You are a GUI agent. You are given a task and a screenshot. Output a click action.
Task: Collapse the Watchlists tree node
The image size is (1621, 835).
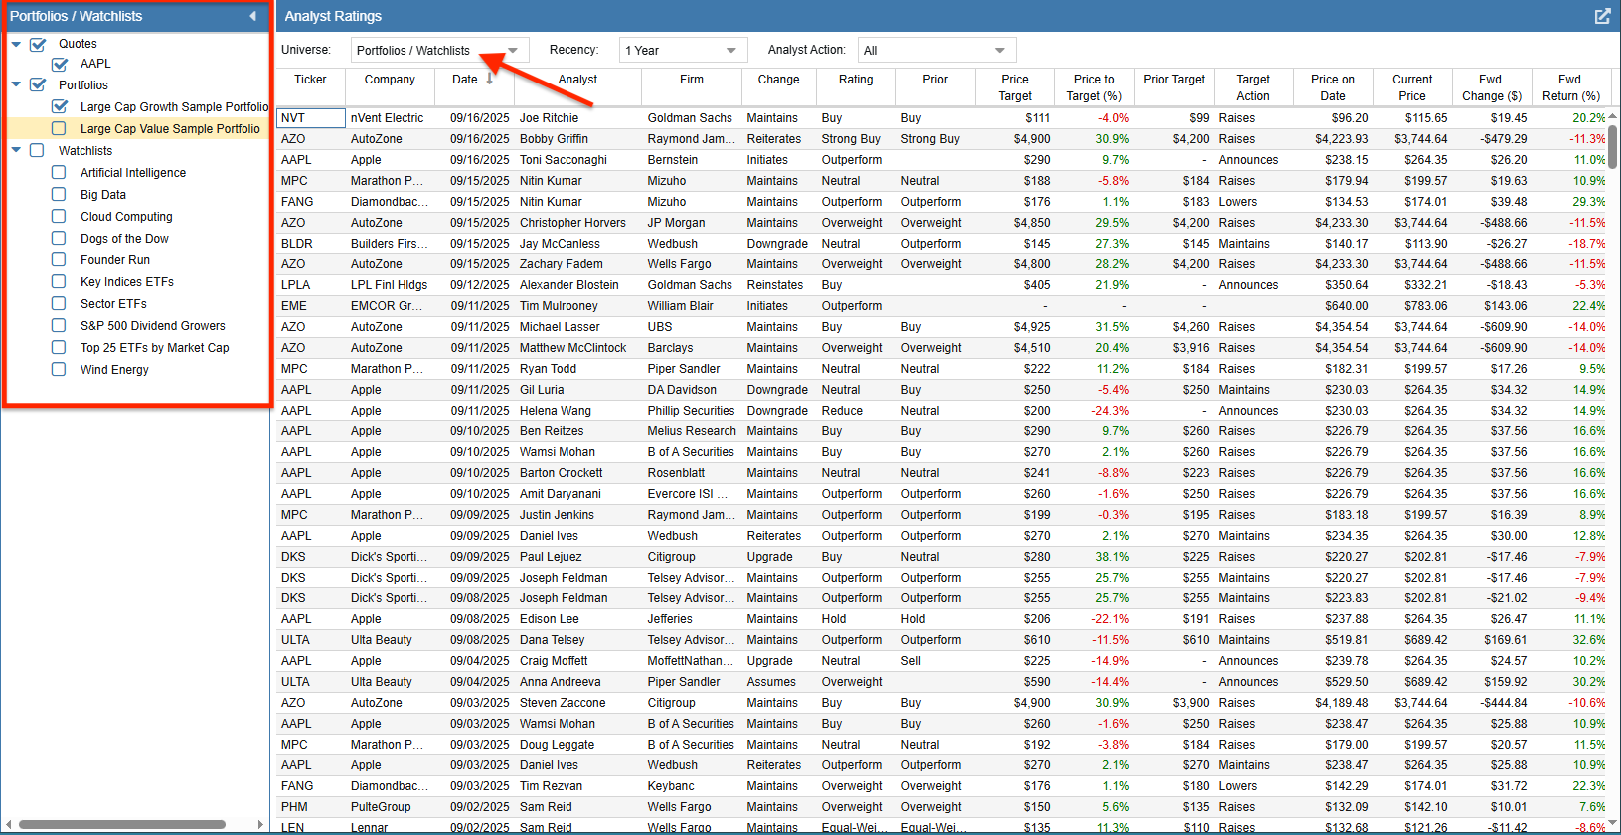click(x=16, y=150)
